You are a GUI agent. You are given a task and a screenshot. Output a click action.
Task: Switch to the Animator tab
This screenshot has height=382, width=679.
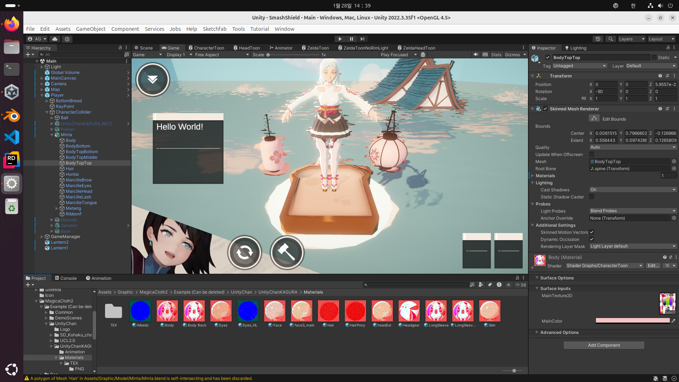point(281,48)
